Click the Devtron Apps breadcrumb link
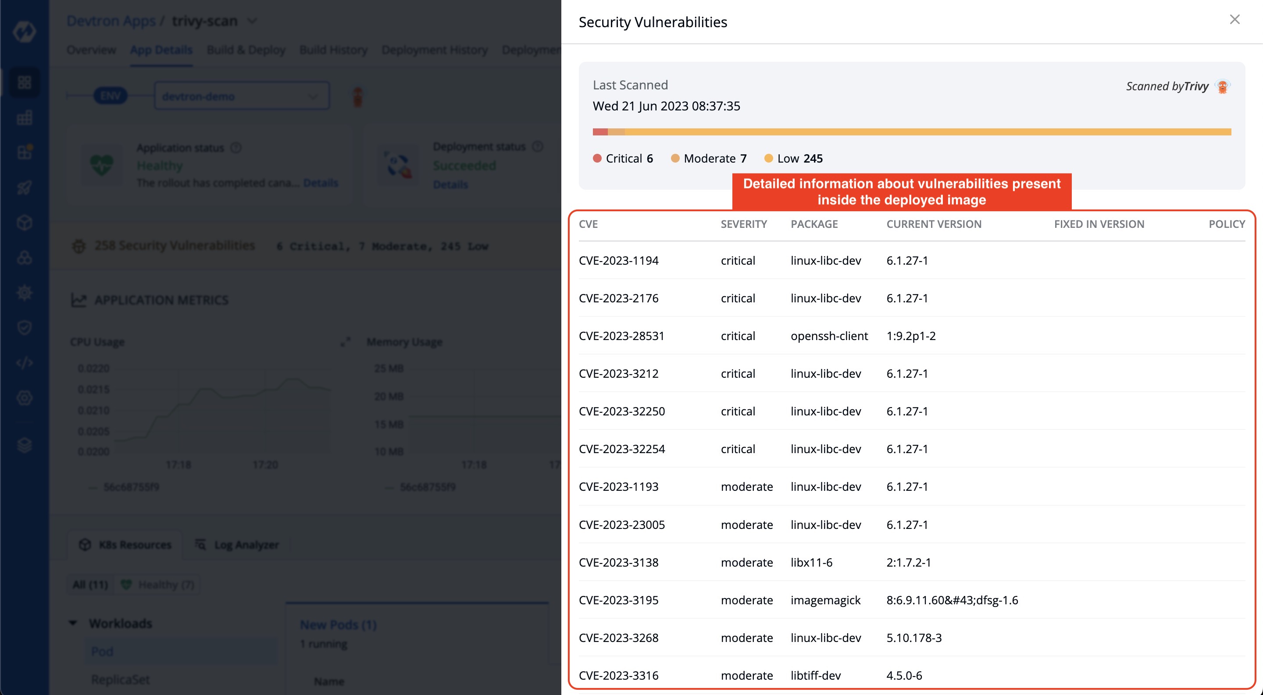The width and height of the screenshot is (1263, 695). click(x=111, y=21)
